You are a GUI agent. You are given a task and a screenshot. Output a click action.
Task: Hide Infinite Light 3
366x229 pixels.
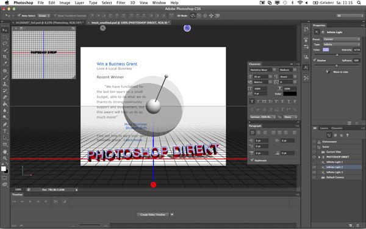[x=314, y=172]
